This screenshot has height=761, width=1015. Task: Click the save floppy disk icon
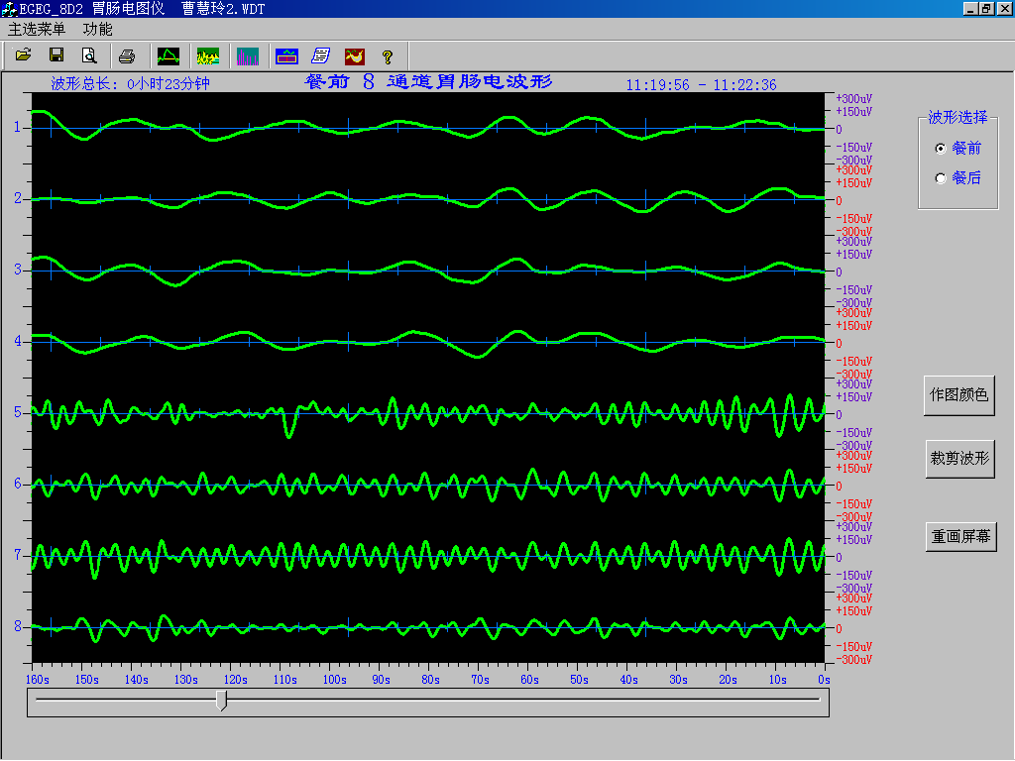tap(56, 55)
